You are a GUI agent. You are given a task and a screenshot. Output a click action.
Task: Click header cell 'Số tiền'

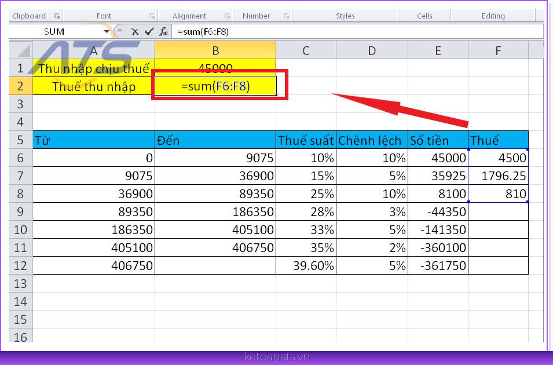[438, 140]
